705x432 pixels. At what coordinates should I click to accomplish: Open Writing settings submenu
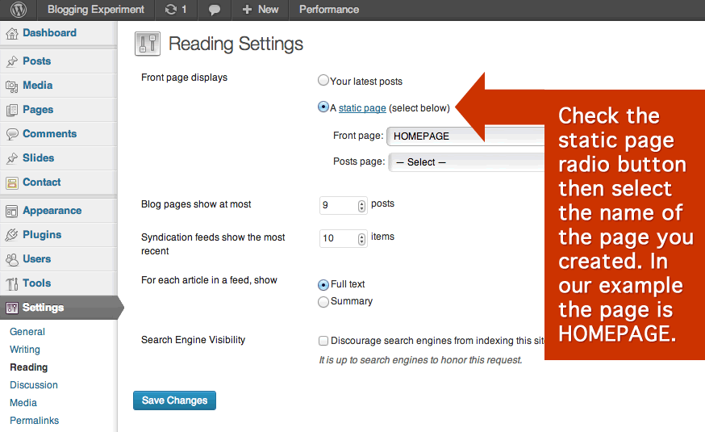click(x=25, y=350)
